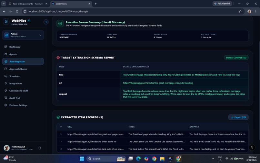Image resolution: width=260 pixels, height=163 pixels.
Task: Click the green checkmark icon in Execution Summary
Action: (60, 24)
